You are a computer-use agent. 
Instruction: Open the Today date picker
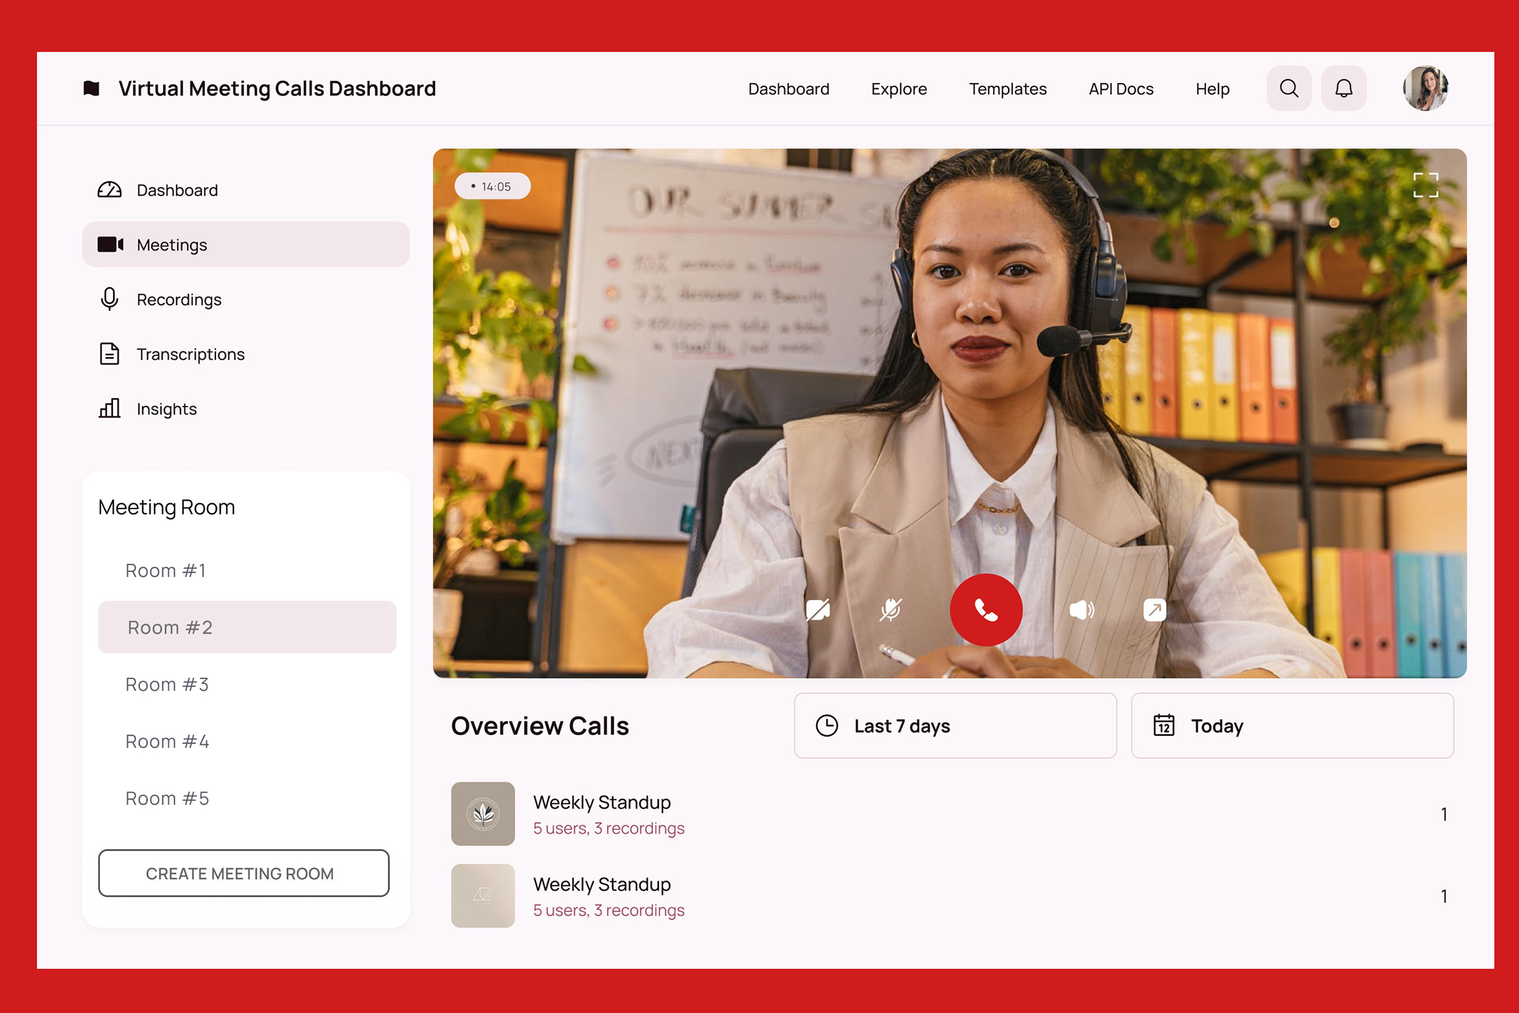click(x=1292, y=725)
